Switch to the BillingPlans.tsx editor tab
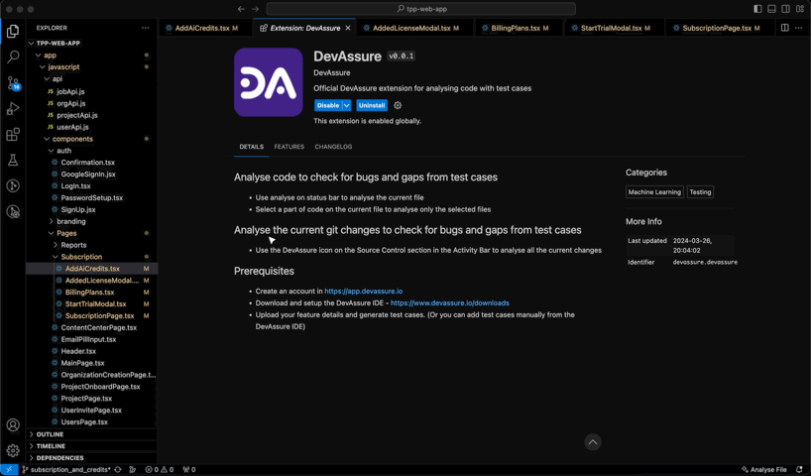This screenshot has width=811, height=476. pos(515,28)
